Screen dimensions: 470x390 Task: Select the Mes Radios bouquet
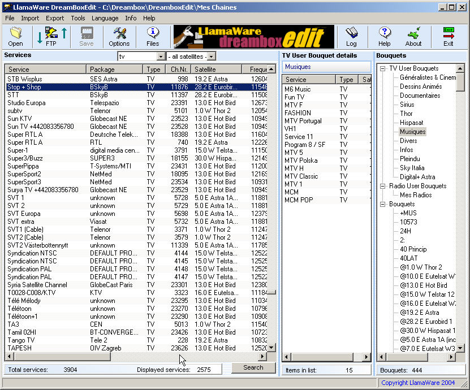(x=416, y=195)
